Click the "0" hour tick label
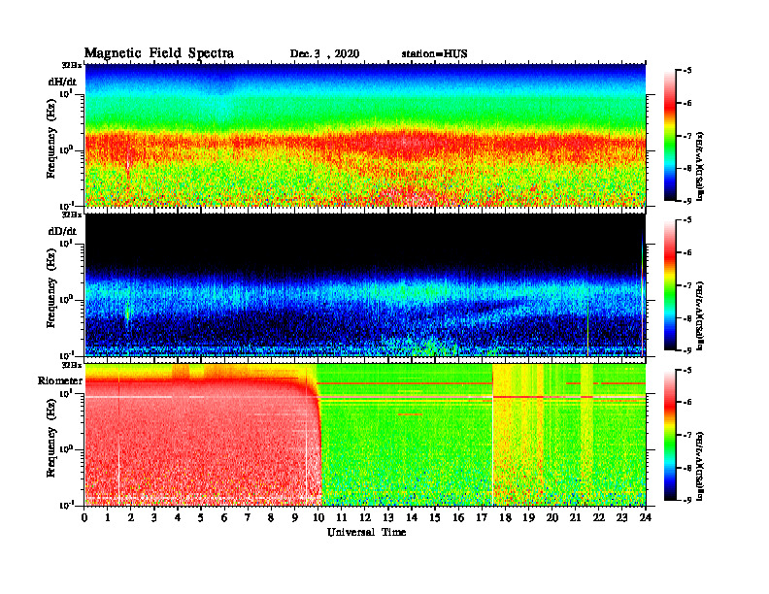Screen dimensions: 769x594 (84, 517)
